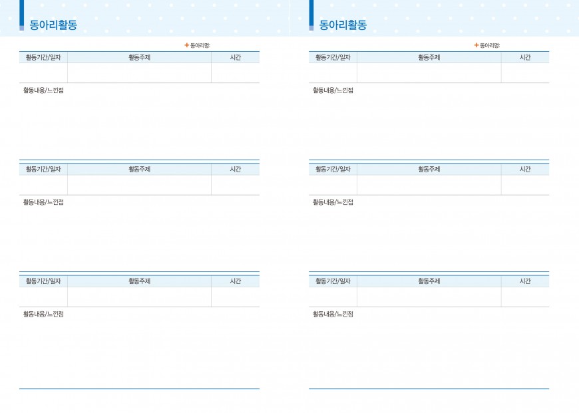Screen dimensions: 579x413
Task: Click the 활동내용/느낀점 label under the left top table
Action: coord(42,90)
